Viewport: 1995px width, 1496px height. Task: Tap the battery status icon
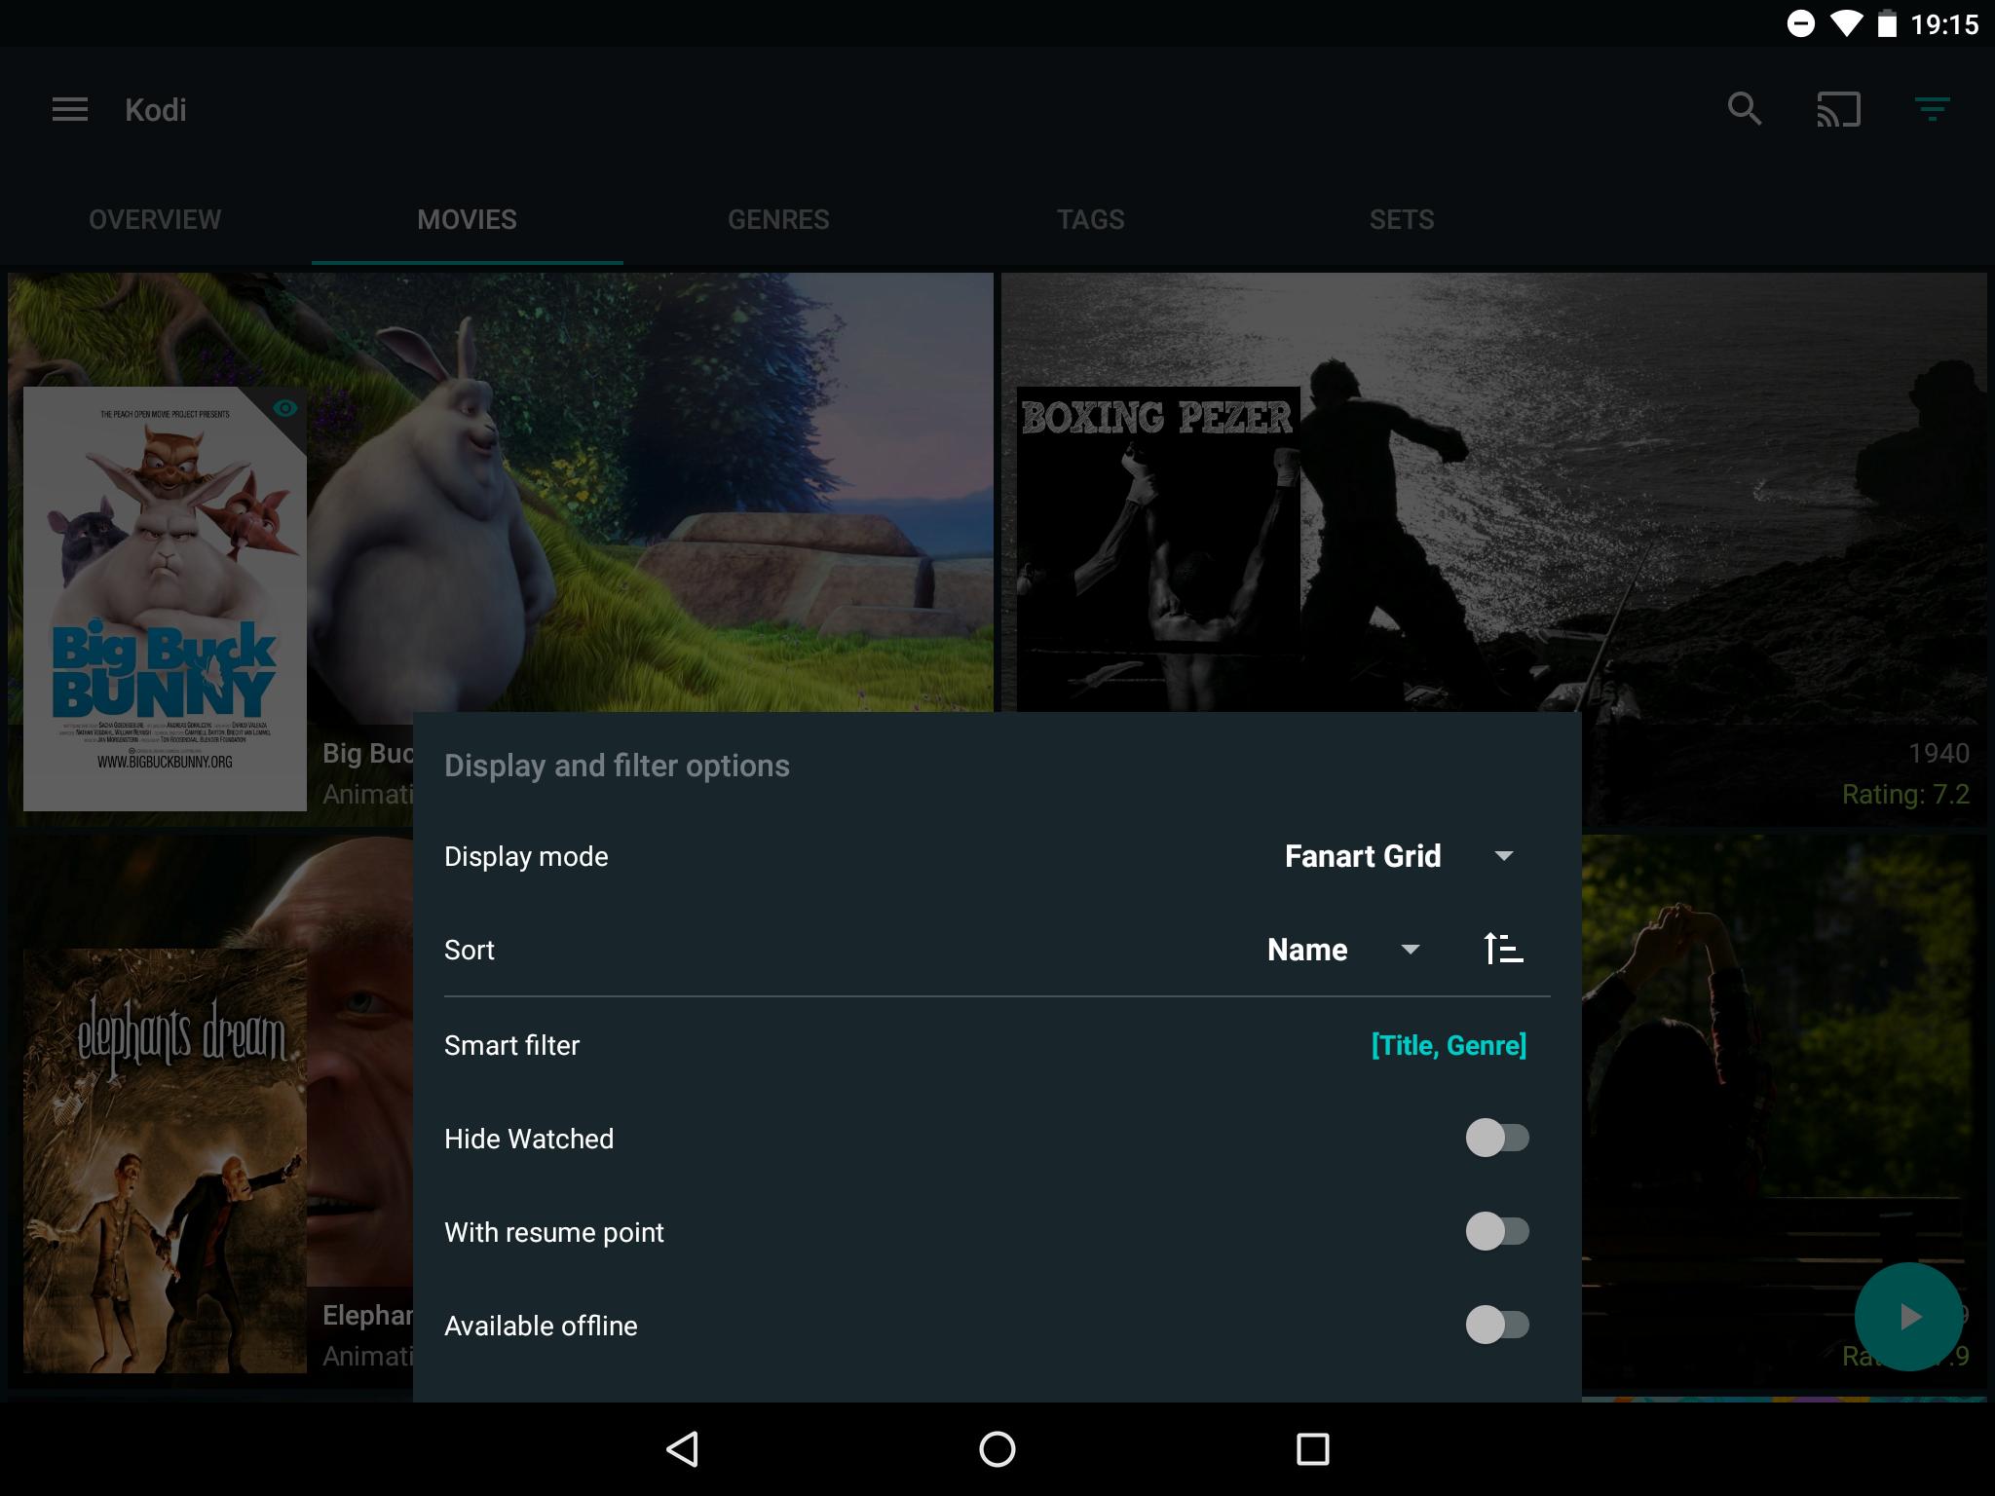pos(1887,23)
